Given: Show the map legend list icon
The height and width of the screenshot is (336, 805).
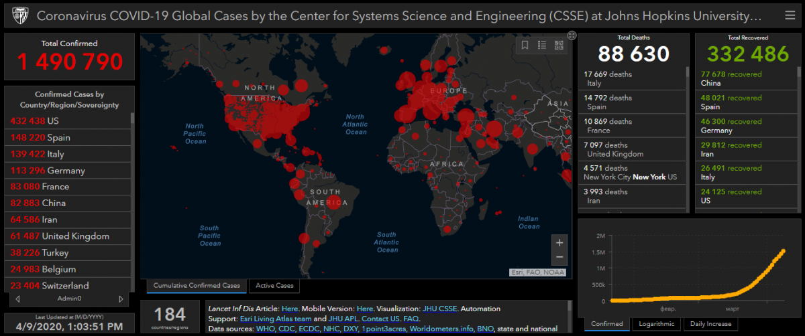Looking at the screenshot, I should pyautogui.click(x=542, y=45).
